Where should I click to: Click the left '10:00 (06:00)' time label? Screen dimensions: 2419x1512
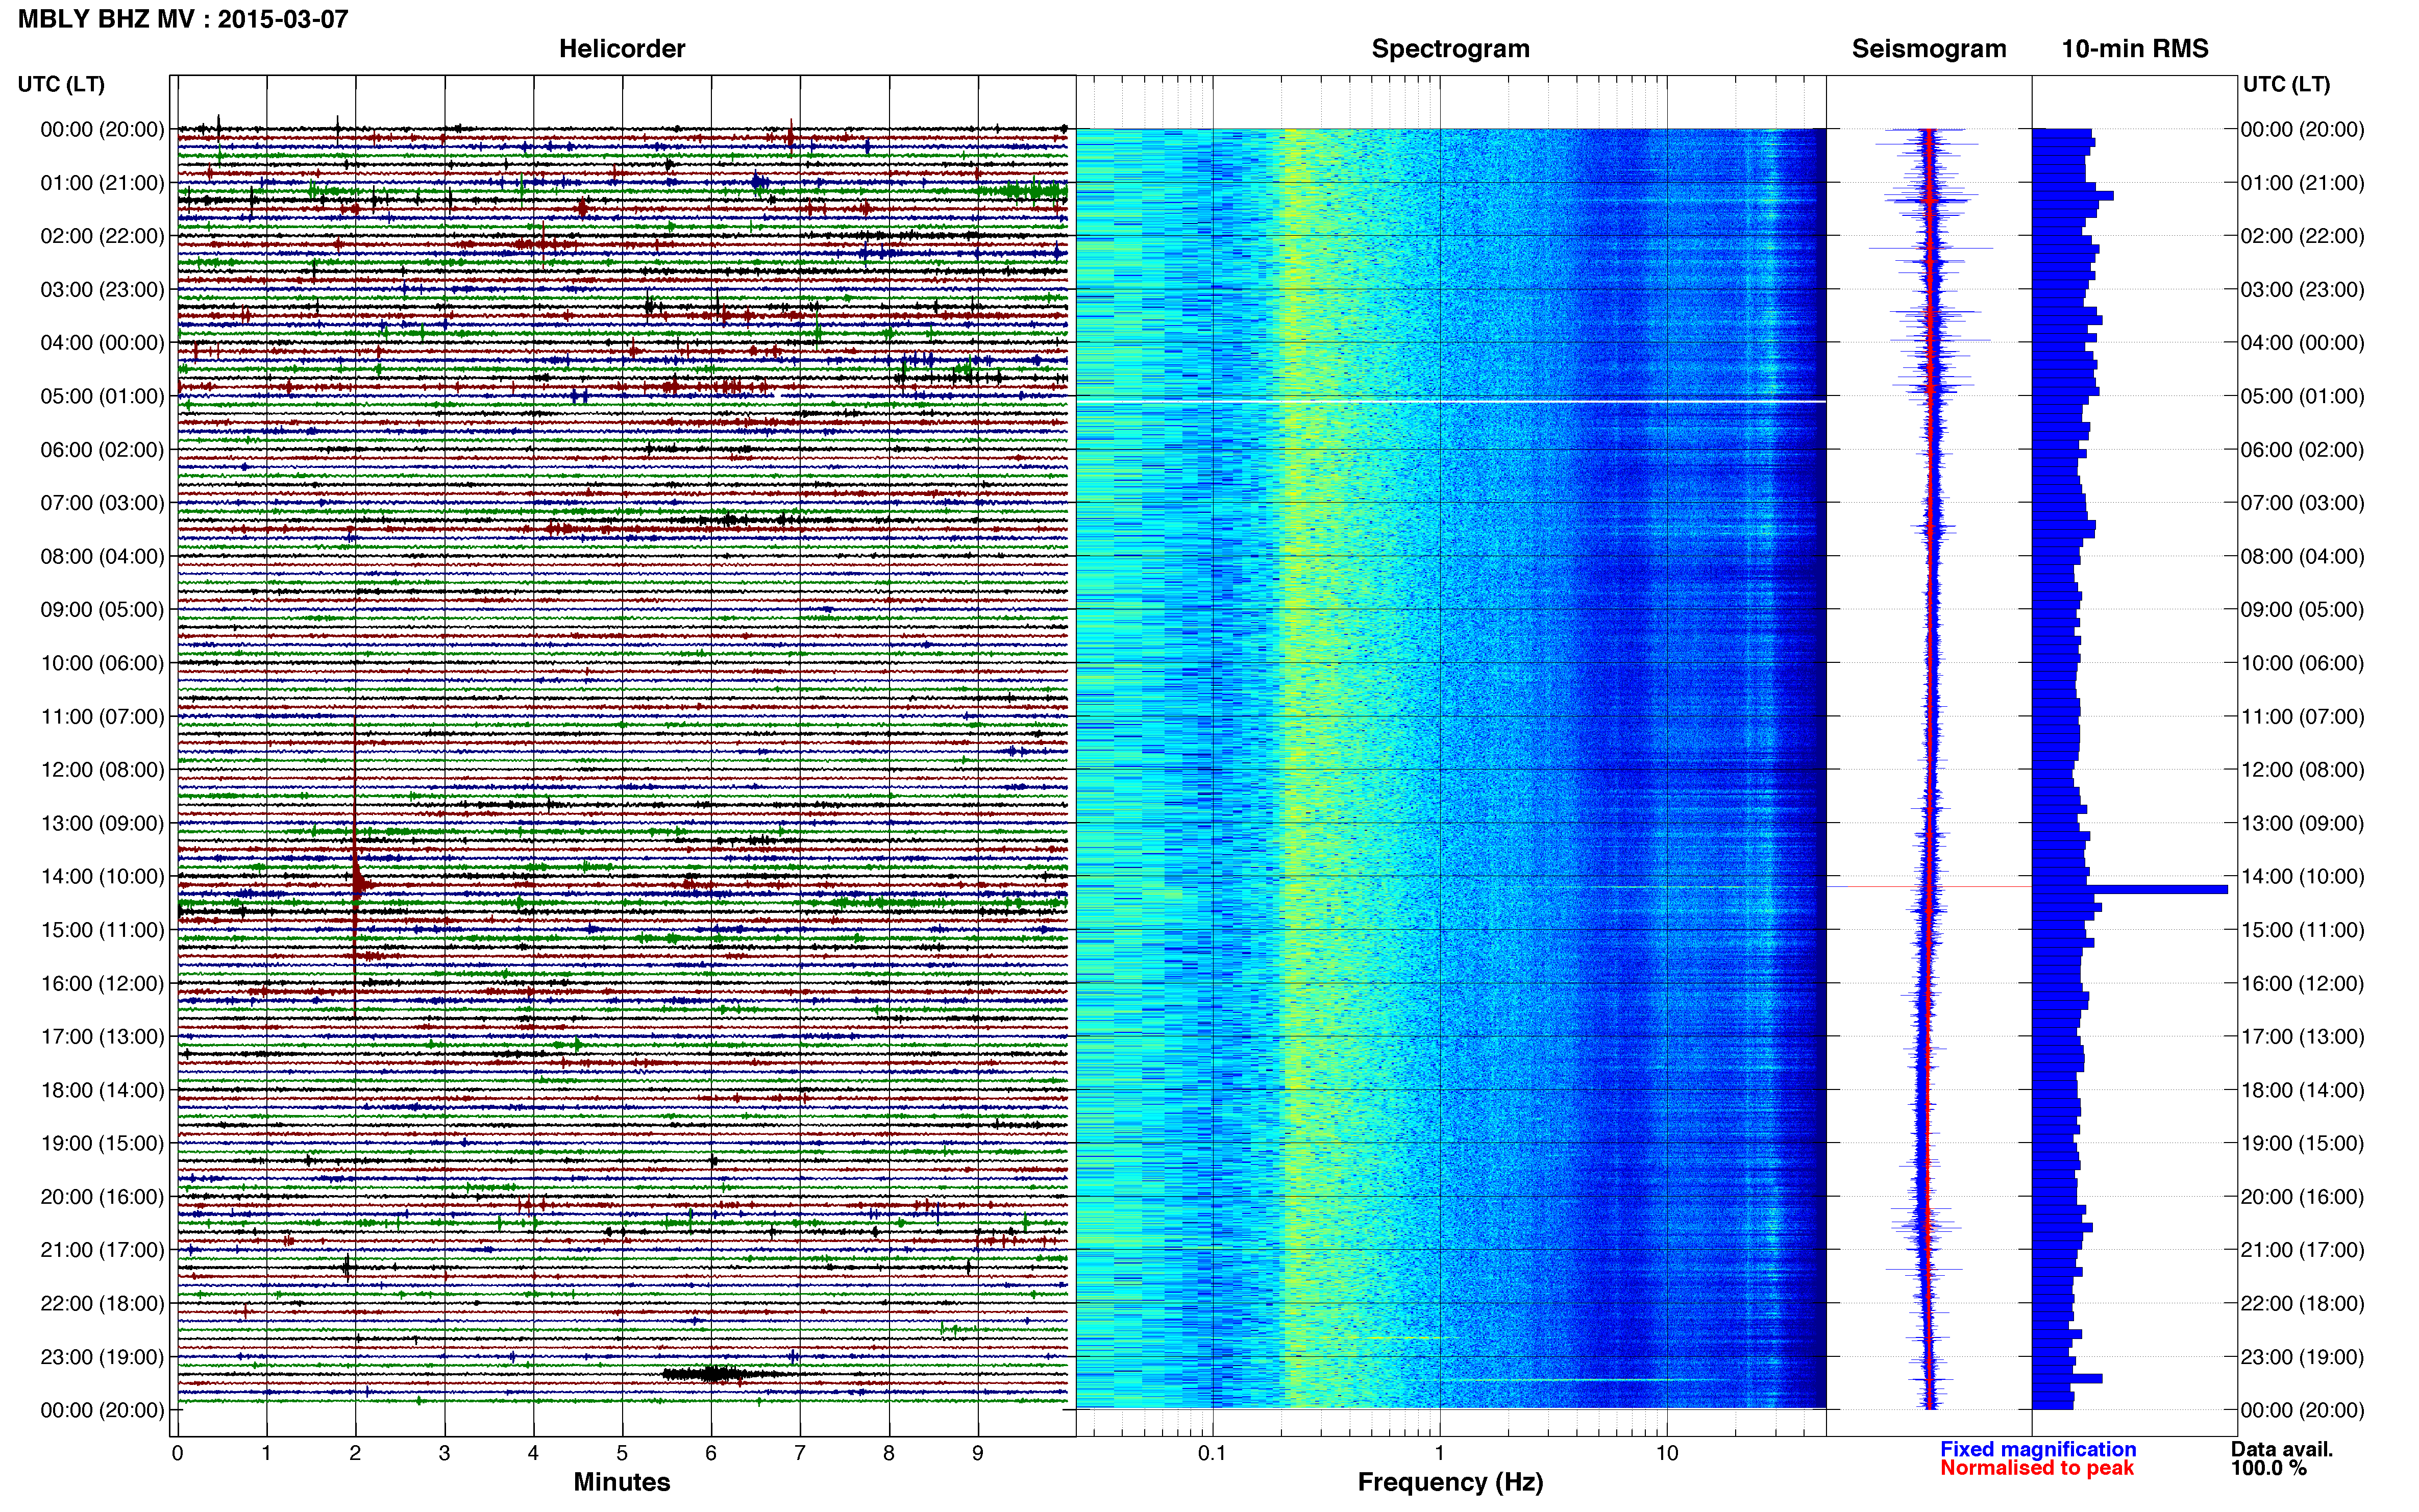coord(102,663)
